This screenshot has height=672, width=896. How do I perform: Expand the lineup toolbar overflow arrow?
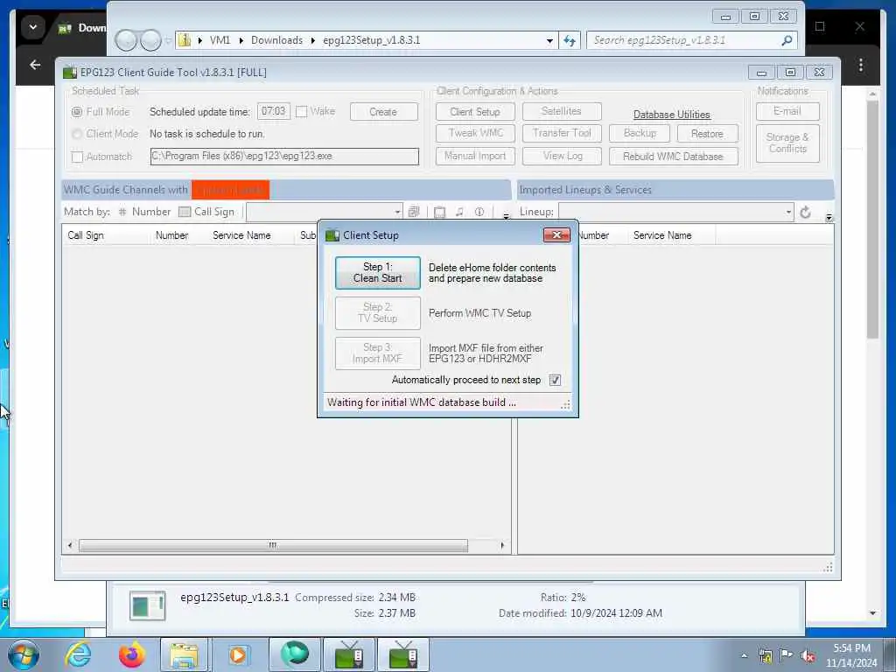[x=829, y=217]
